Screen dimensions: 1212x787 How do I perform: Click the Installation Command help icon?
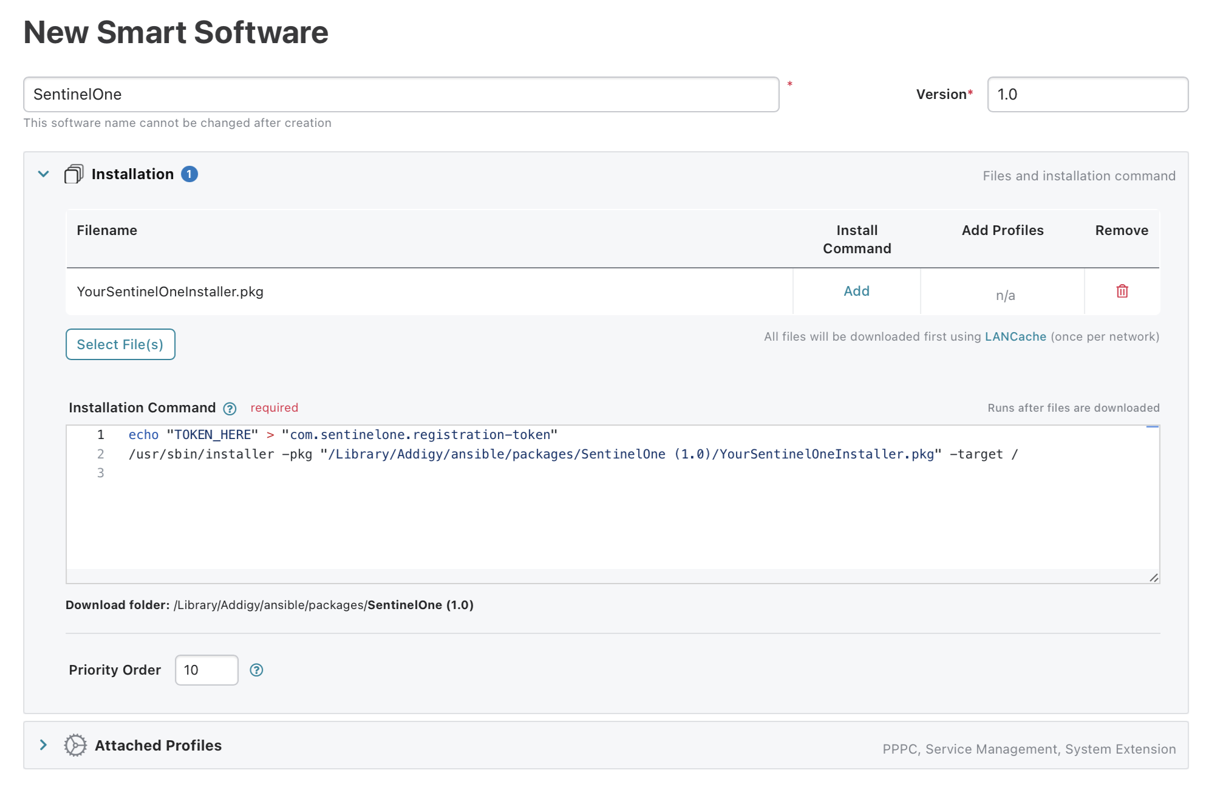coord(230,409)
